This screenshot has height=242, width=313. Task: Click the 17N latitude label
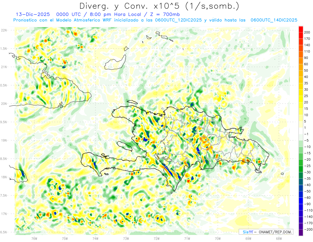point(4,214)
